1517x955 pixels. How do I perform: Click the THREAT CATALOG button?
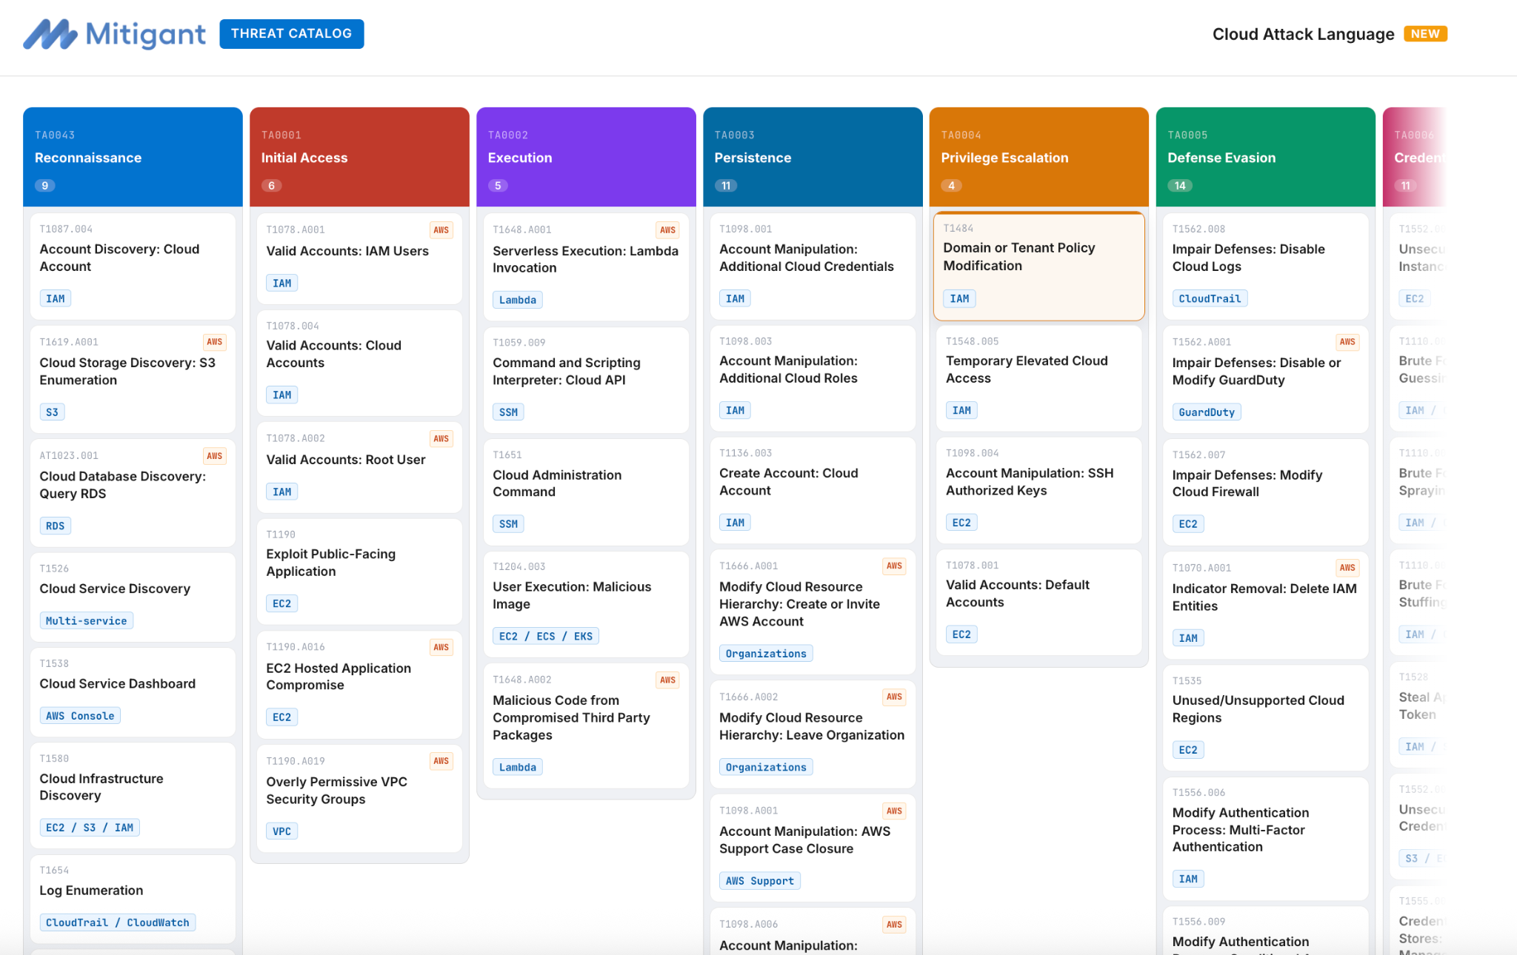(291, 34)
